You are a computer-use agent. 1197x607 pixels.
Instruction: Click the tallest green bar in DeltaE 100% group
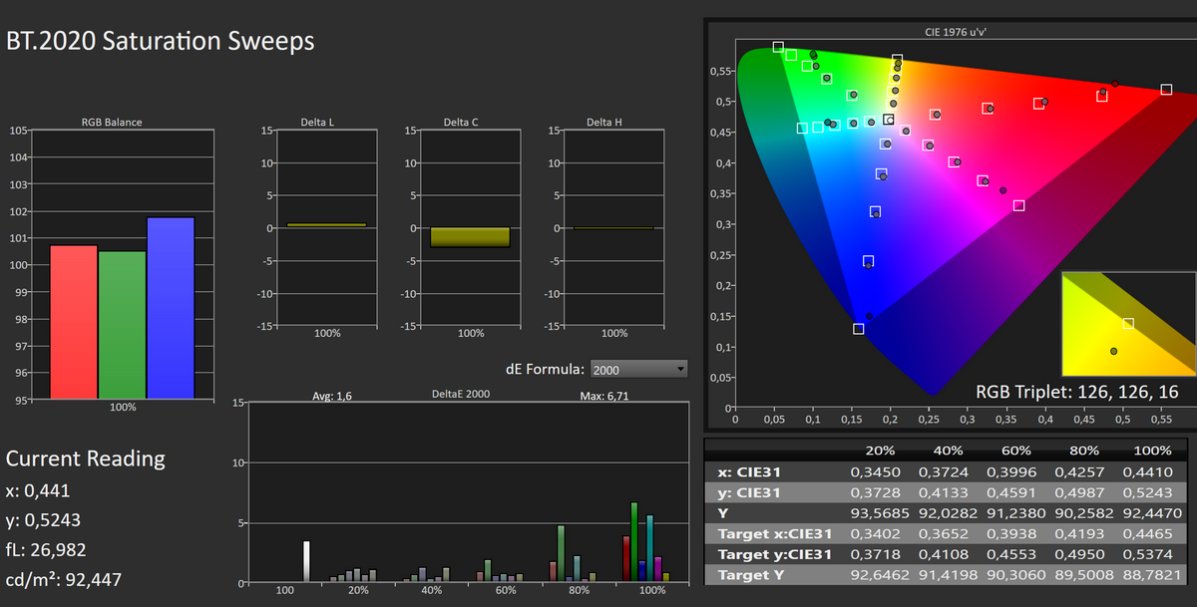click(633, 542)
